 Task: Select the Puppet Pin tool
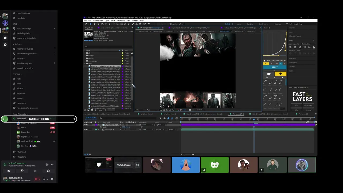pos(149,24)
